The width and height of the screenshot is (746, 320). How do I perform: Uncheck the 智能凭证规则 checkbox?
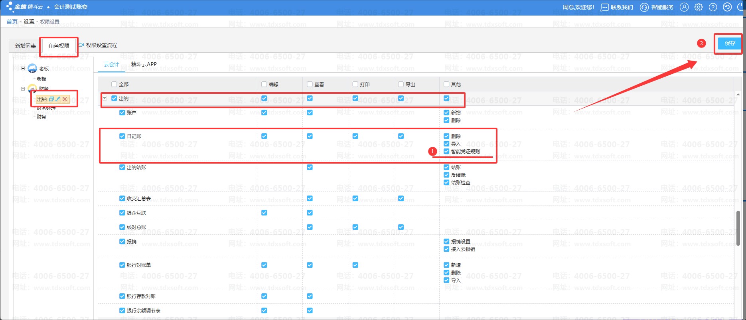pos(446,151)
